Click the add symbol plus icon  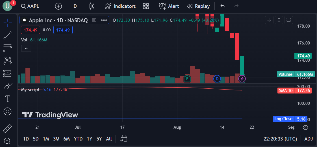coord(58,6)
